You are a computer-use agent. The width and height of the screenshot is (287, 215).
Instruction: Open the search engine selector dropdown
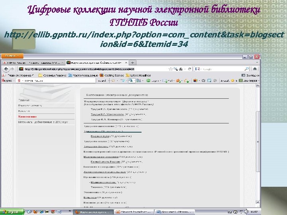pyautogui.click(x=198, y=69)
